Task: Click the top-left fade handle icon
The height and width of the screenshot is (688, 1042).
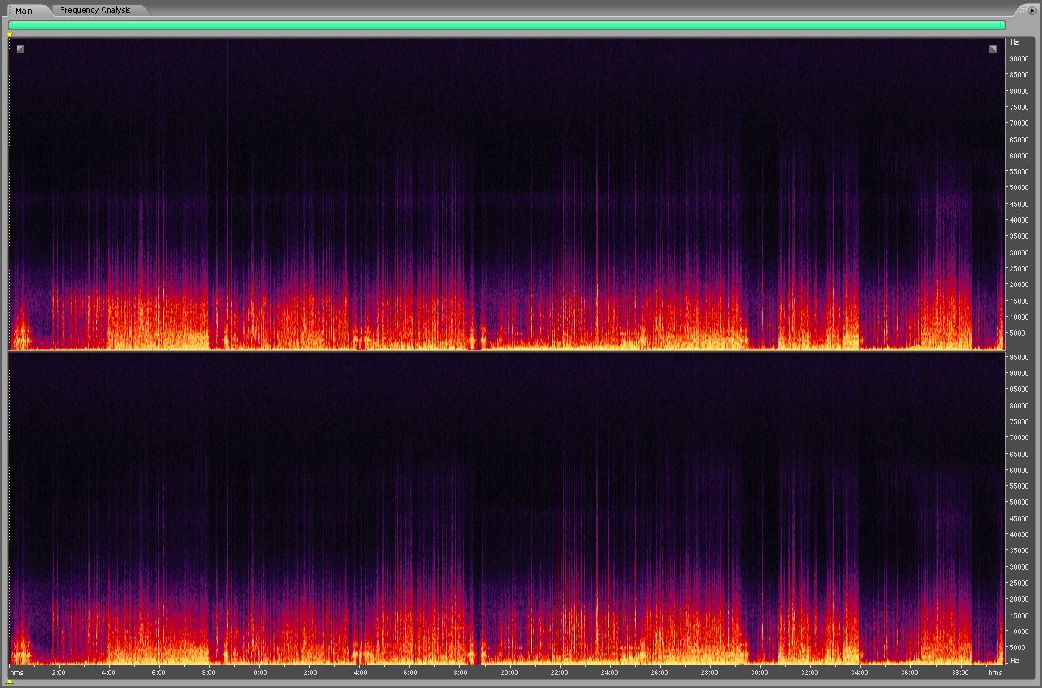Action: coord(20,49)
